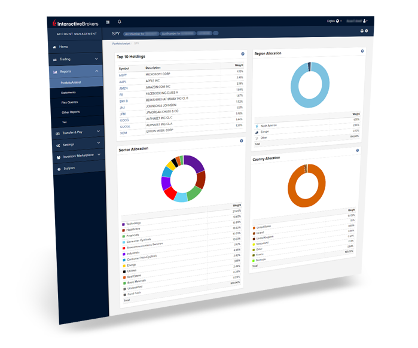Viewport: 418px width, 348px height.
Task: Open help for Sector Allocation panel
Action: [x=242, y=141]
